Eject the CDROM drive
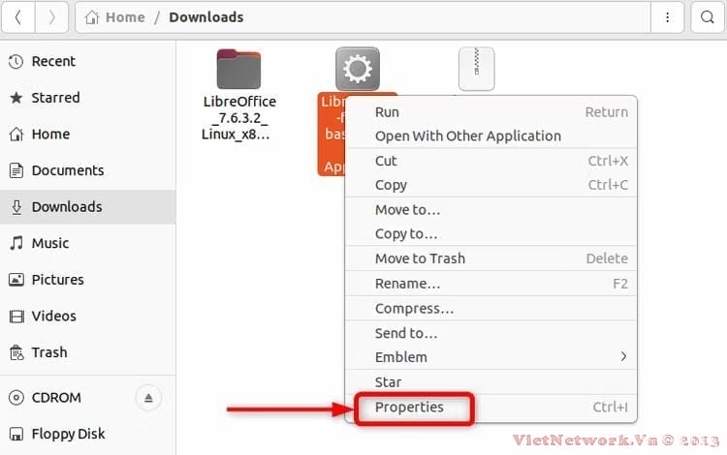727x455 pixels. (x=149, y=398)
